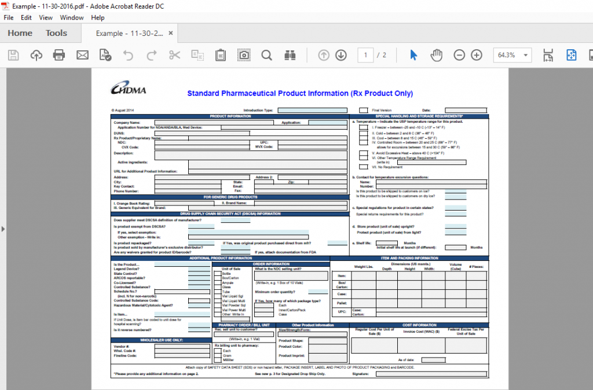
Task: Select the arrow selection tool
Action: pos(413,55)
